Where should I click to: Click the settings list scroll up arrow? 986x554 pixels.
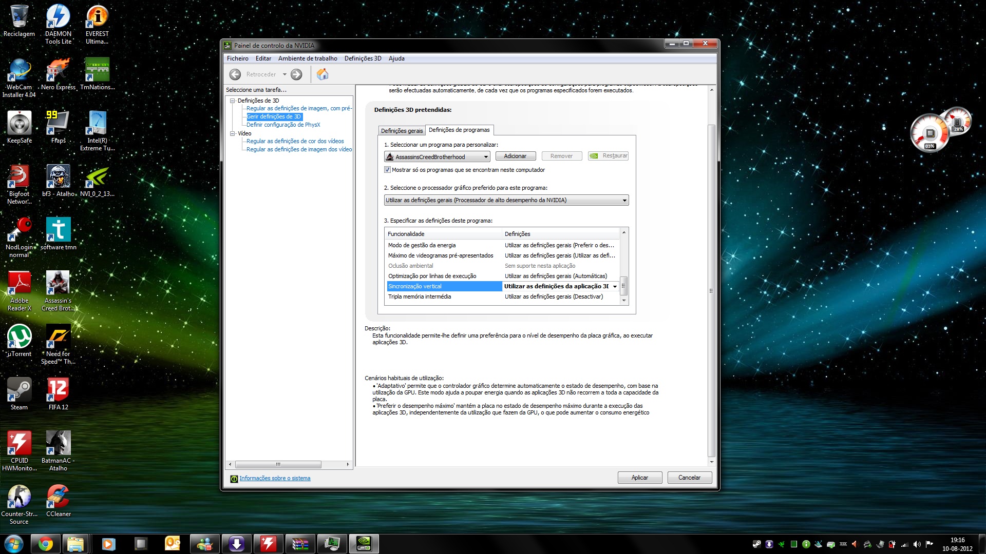click(624, 232)
